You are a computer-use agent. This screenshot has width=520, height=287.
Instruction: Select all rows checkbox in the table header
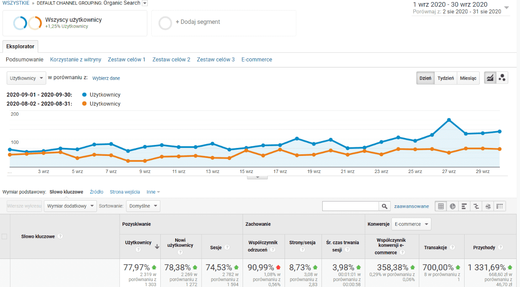click(5, 236)
